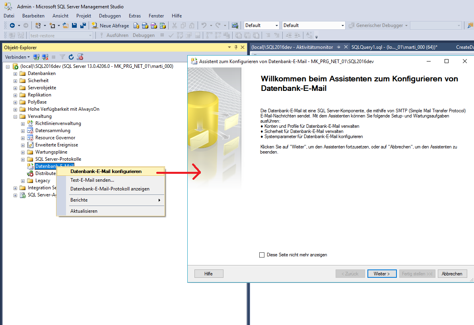The width and height of the screenshot is (474, 325).
Task: Click the SQL Server-Protokolle folder icon
Action: (30, 160)
